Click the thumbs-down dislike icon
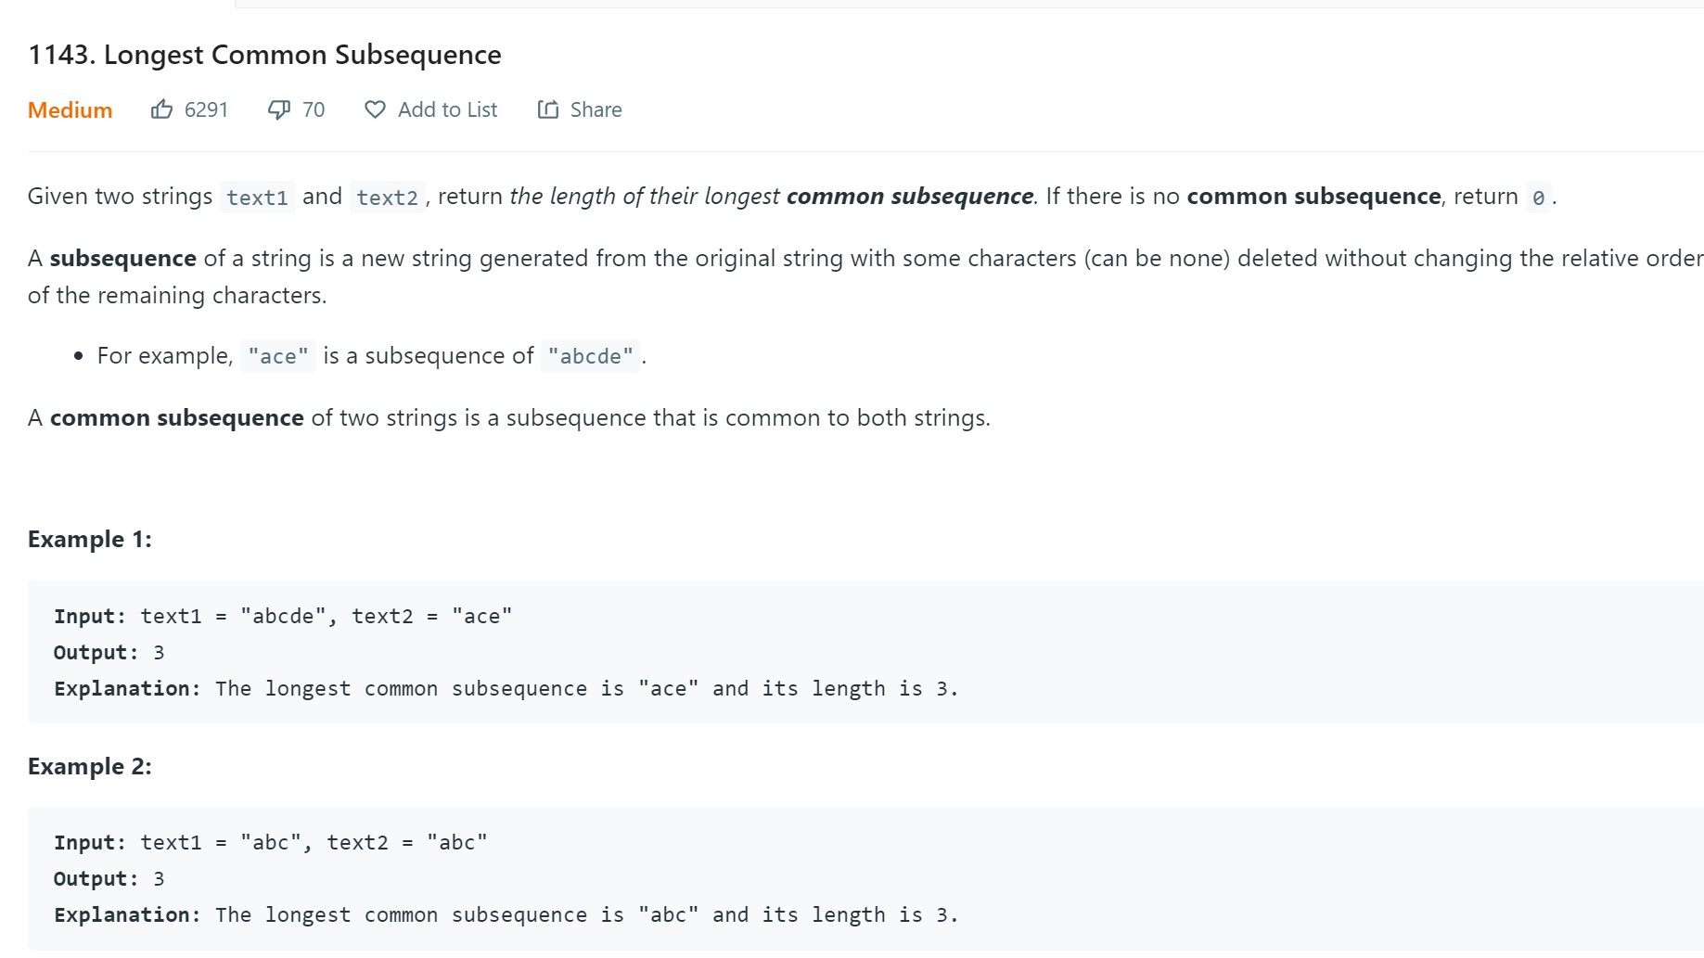 (278, 109)
